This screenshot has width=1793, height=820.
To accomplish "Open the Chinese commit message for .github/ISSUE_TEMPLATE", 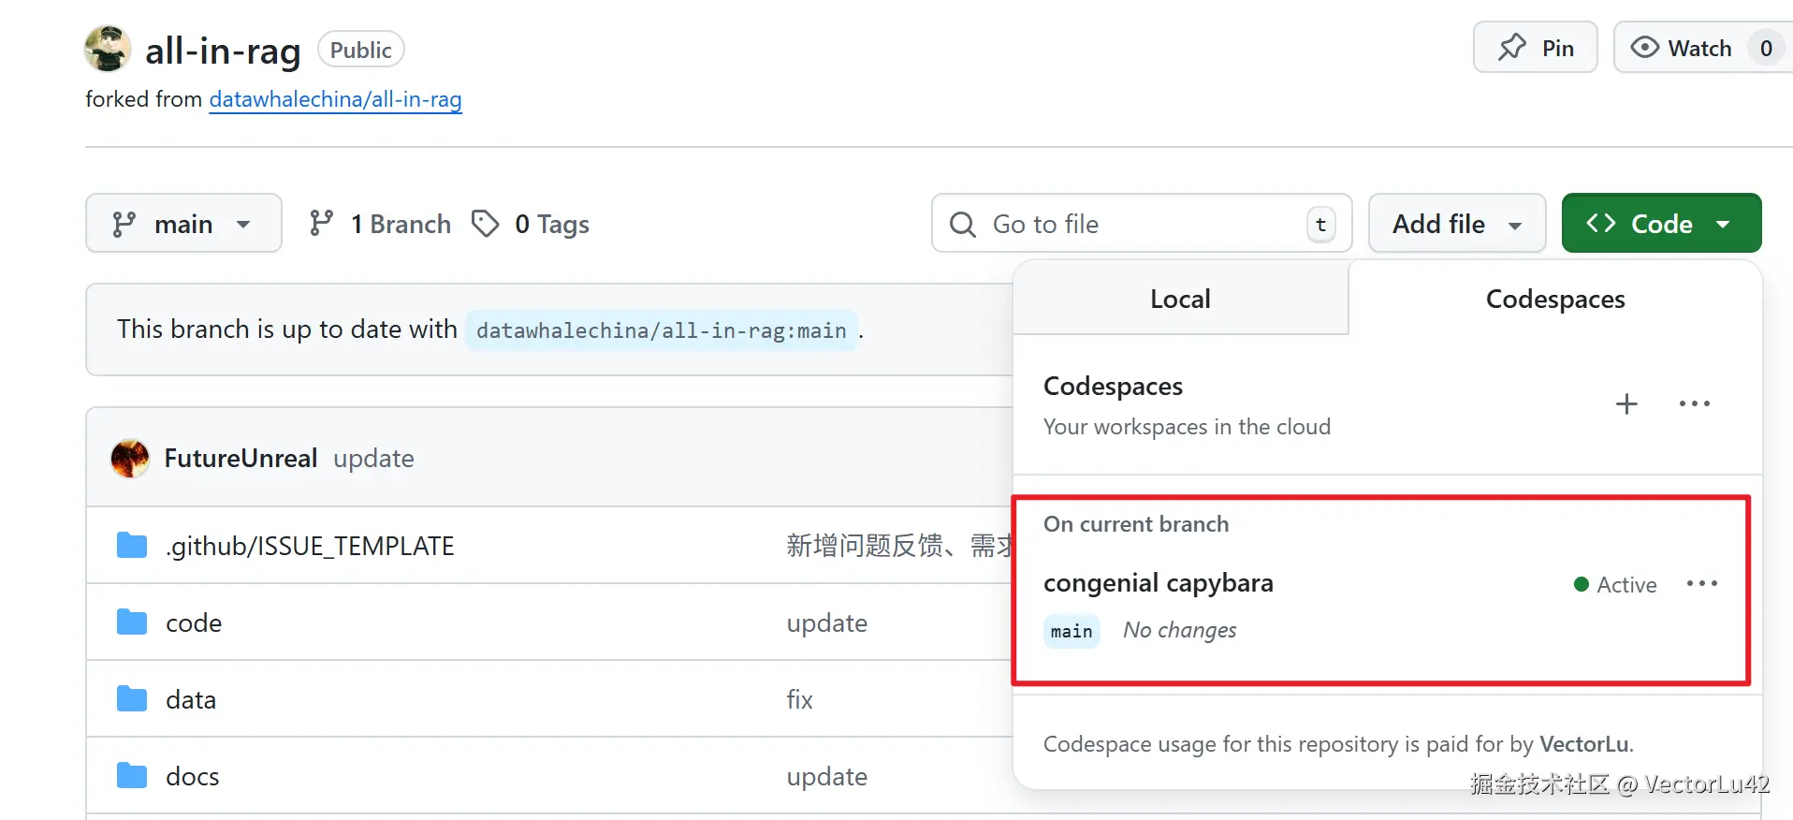I will coord(899,546).
